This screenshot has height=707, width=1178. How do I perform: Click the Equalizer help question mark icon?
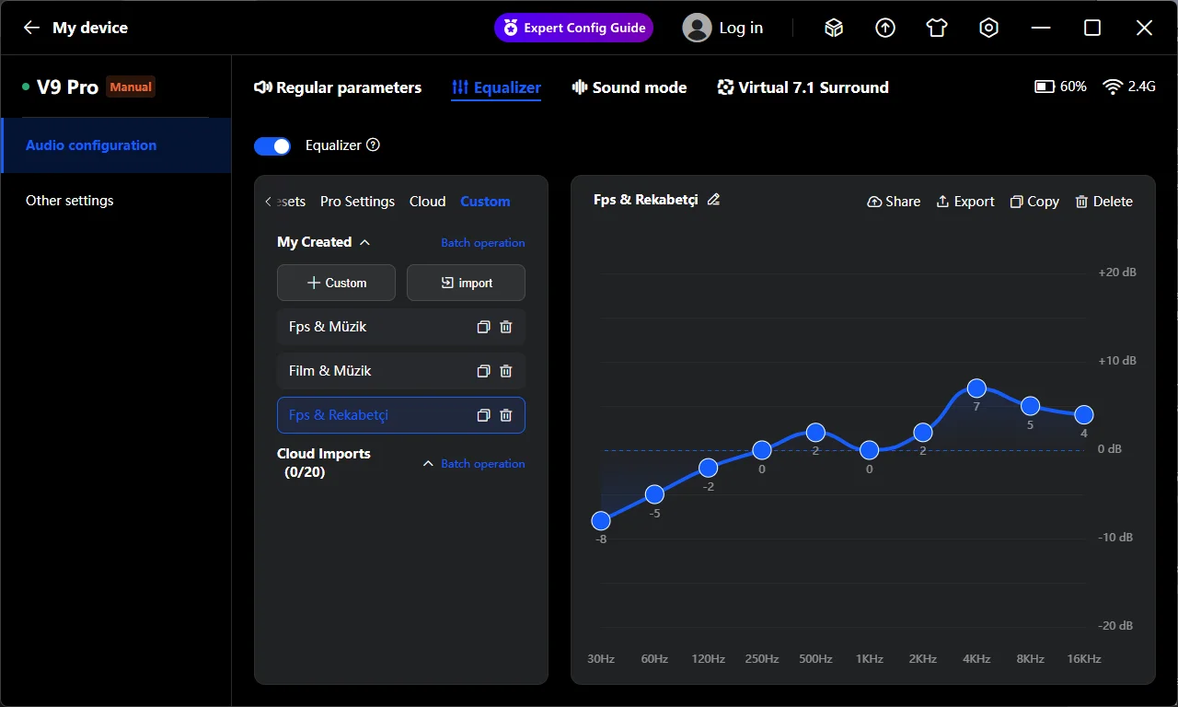tap(373, 145)
